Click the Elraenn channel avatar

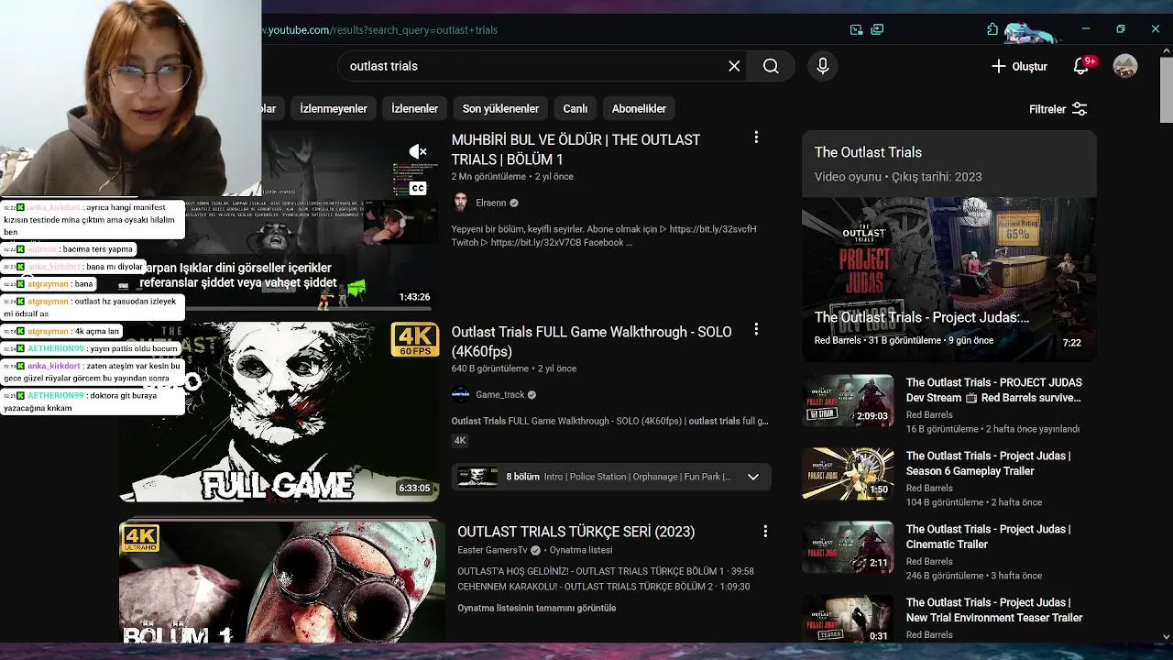(x=461, y=203)
